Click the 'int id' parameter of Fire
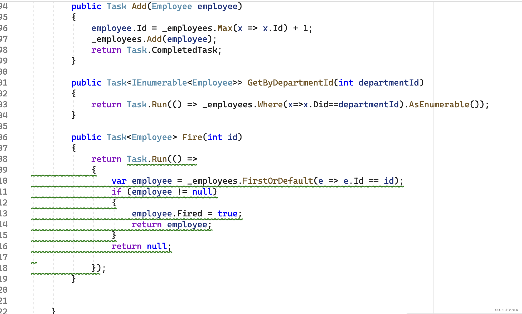522x314 pixels. point(222,137)
